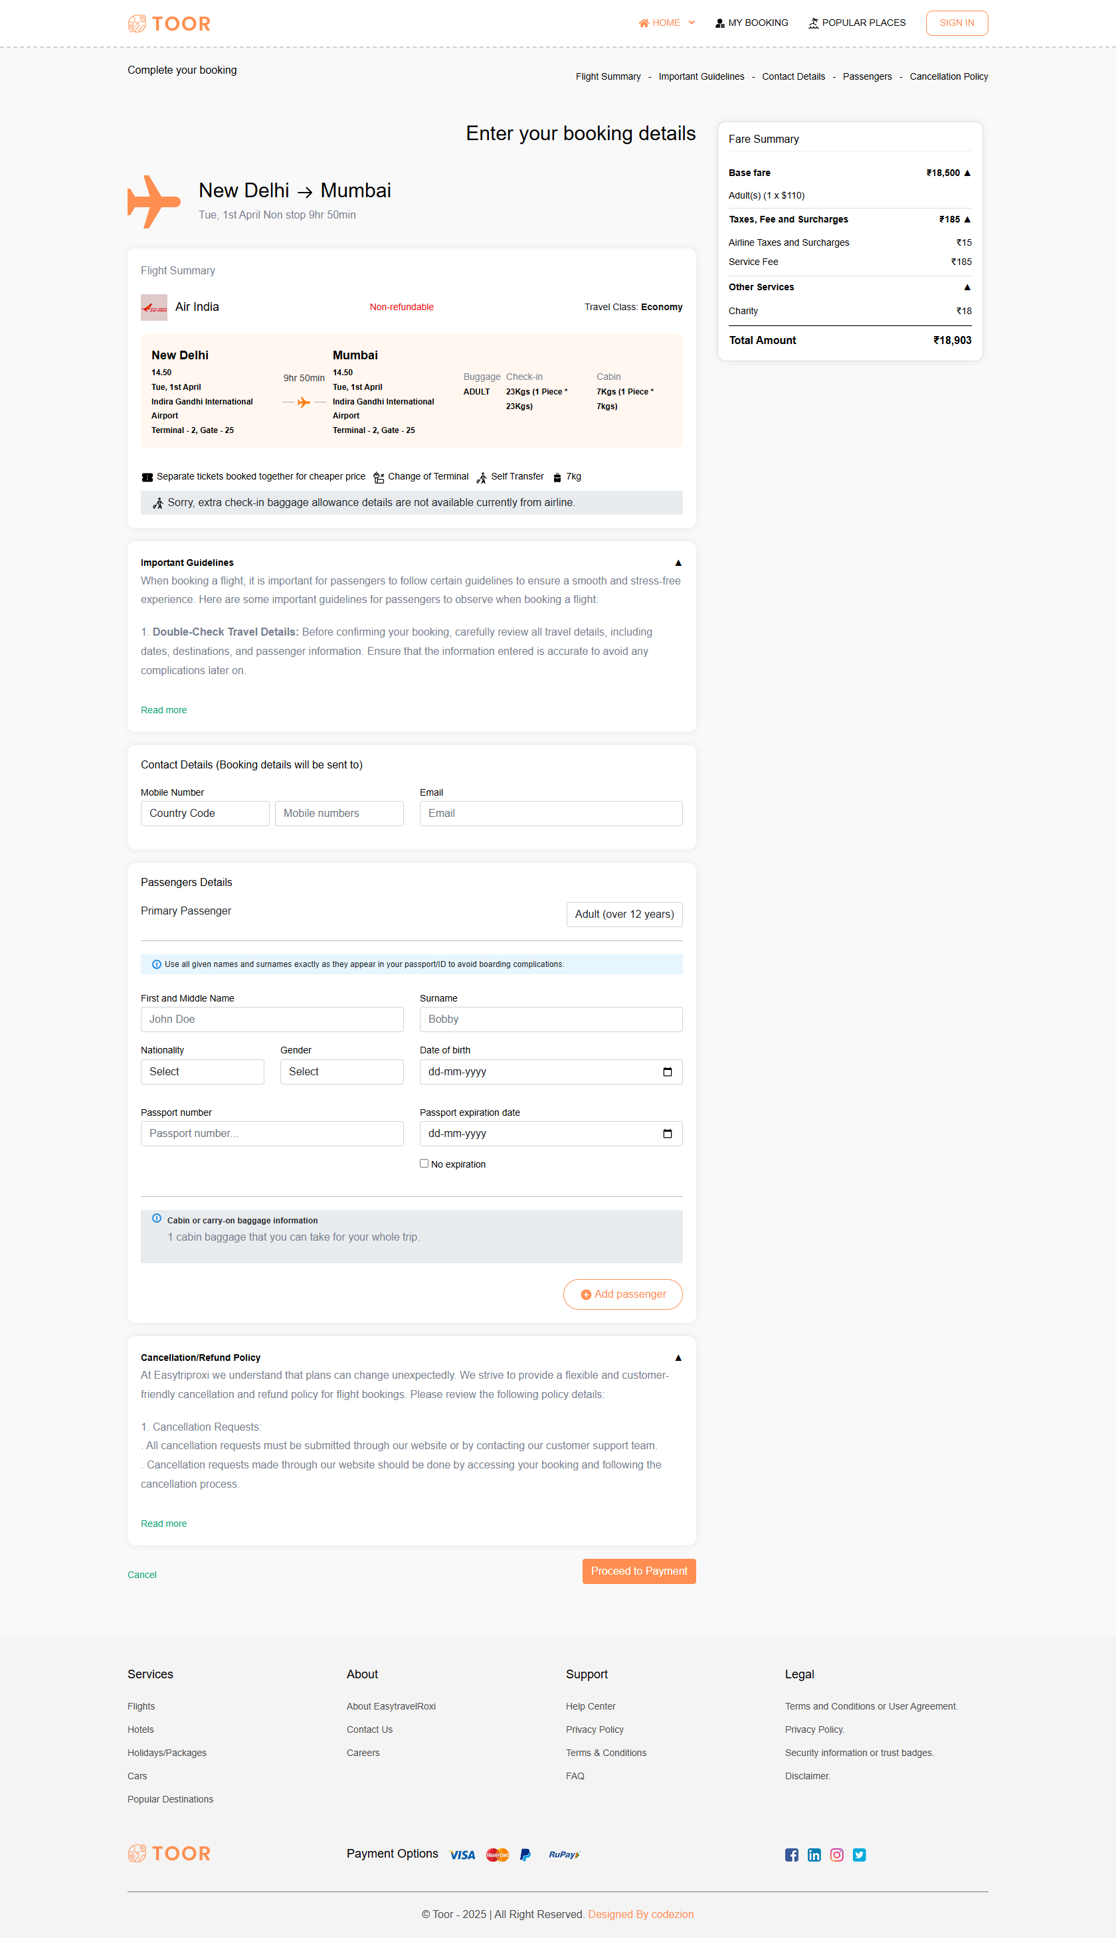Tick the No expiration checkbox

424,1163
